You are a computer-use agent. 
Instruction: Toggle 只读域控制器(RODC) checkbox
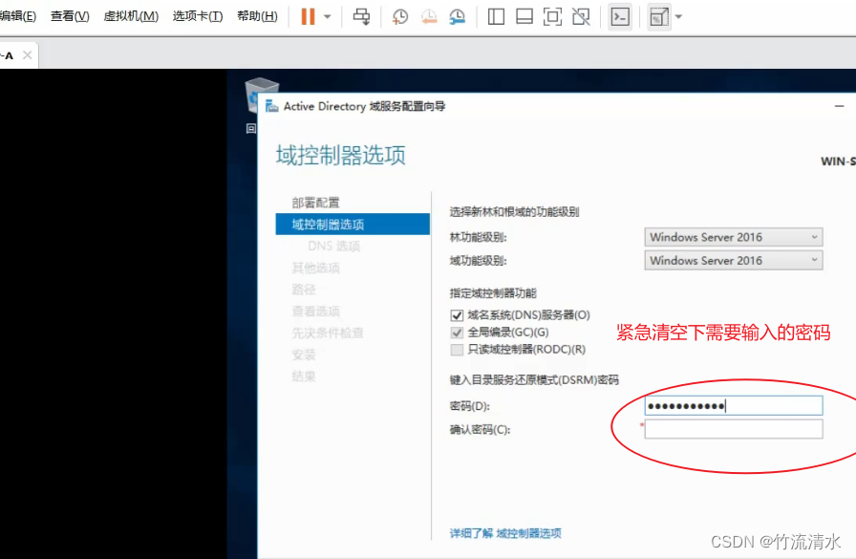pos(457,350)
